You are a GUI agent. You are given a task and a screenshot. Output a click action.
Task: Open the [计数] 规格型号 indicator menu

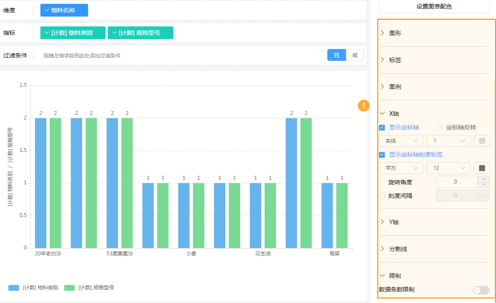pos(140,33)
